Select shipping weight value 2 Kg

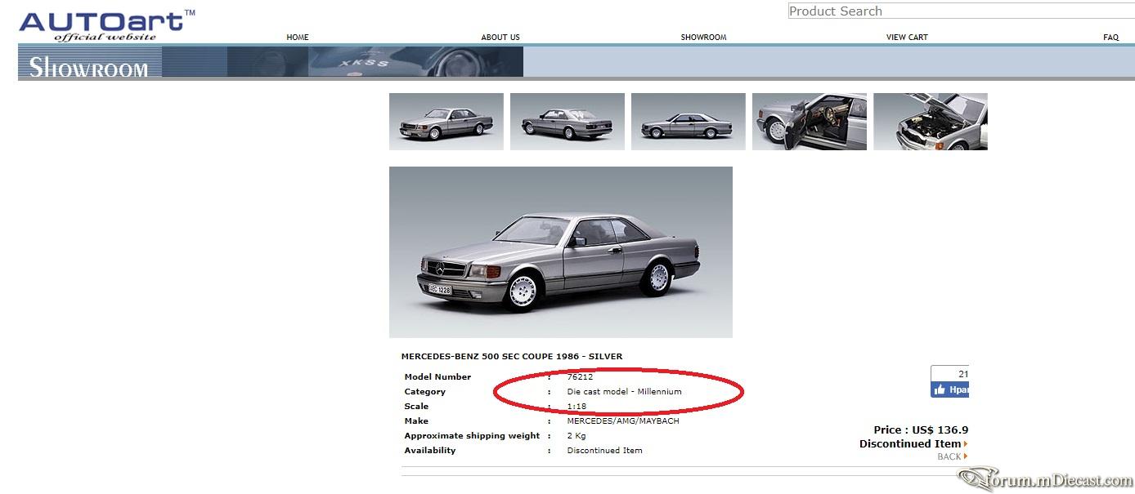(576, 436)
